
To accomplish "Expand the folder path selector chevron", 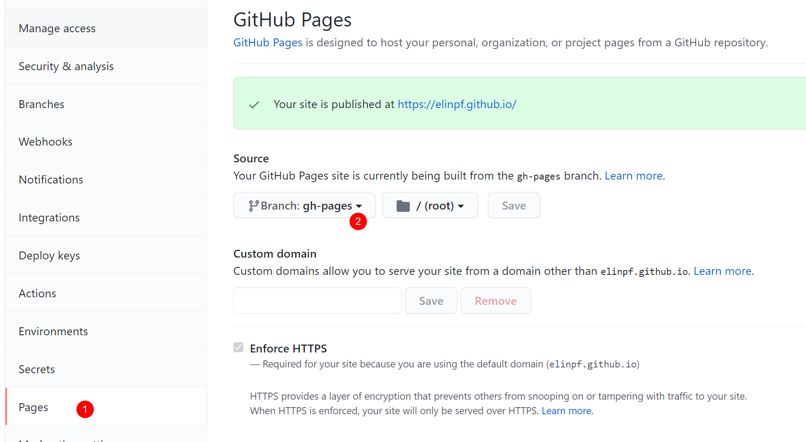I will coord(461,206).
